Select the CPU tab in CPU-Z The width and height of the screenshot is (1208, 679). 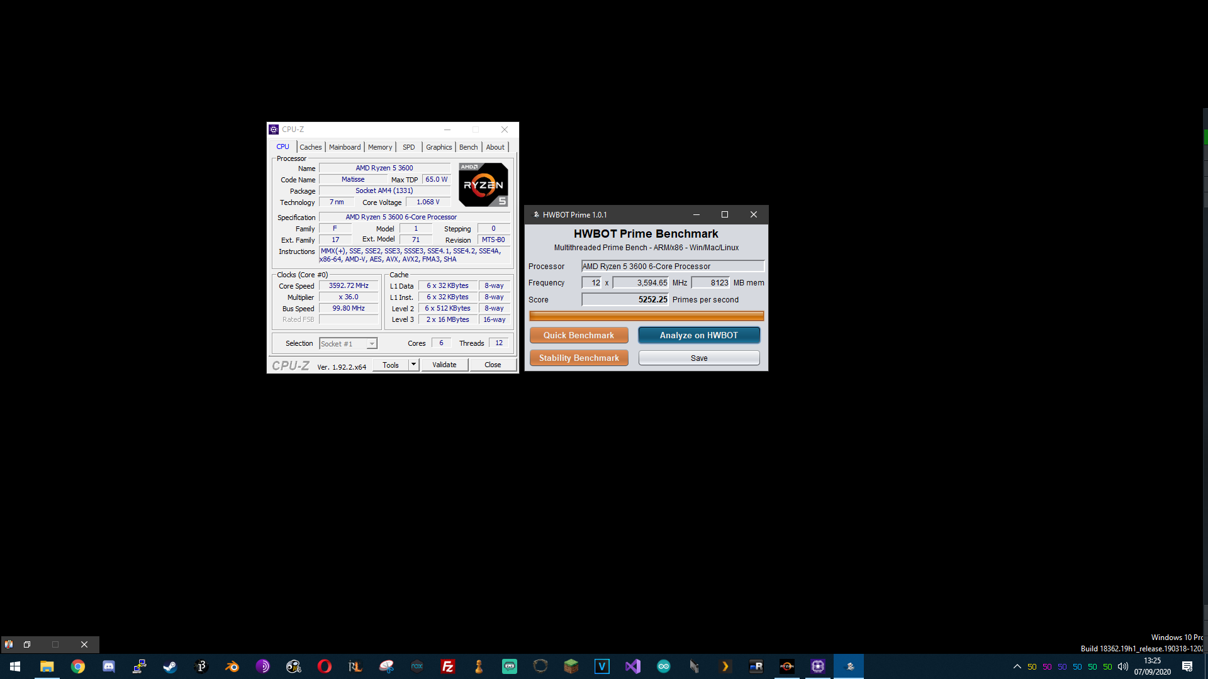click(x=283, y=146)
